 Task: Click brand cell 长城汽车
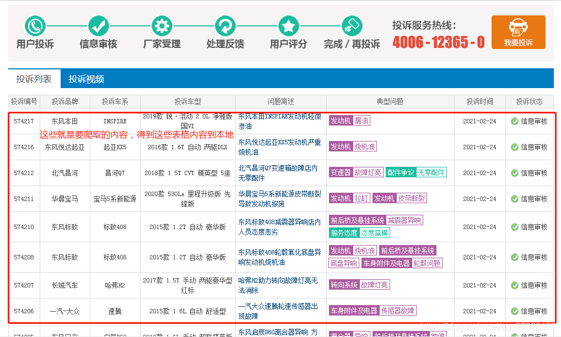point(65,285)
